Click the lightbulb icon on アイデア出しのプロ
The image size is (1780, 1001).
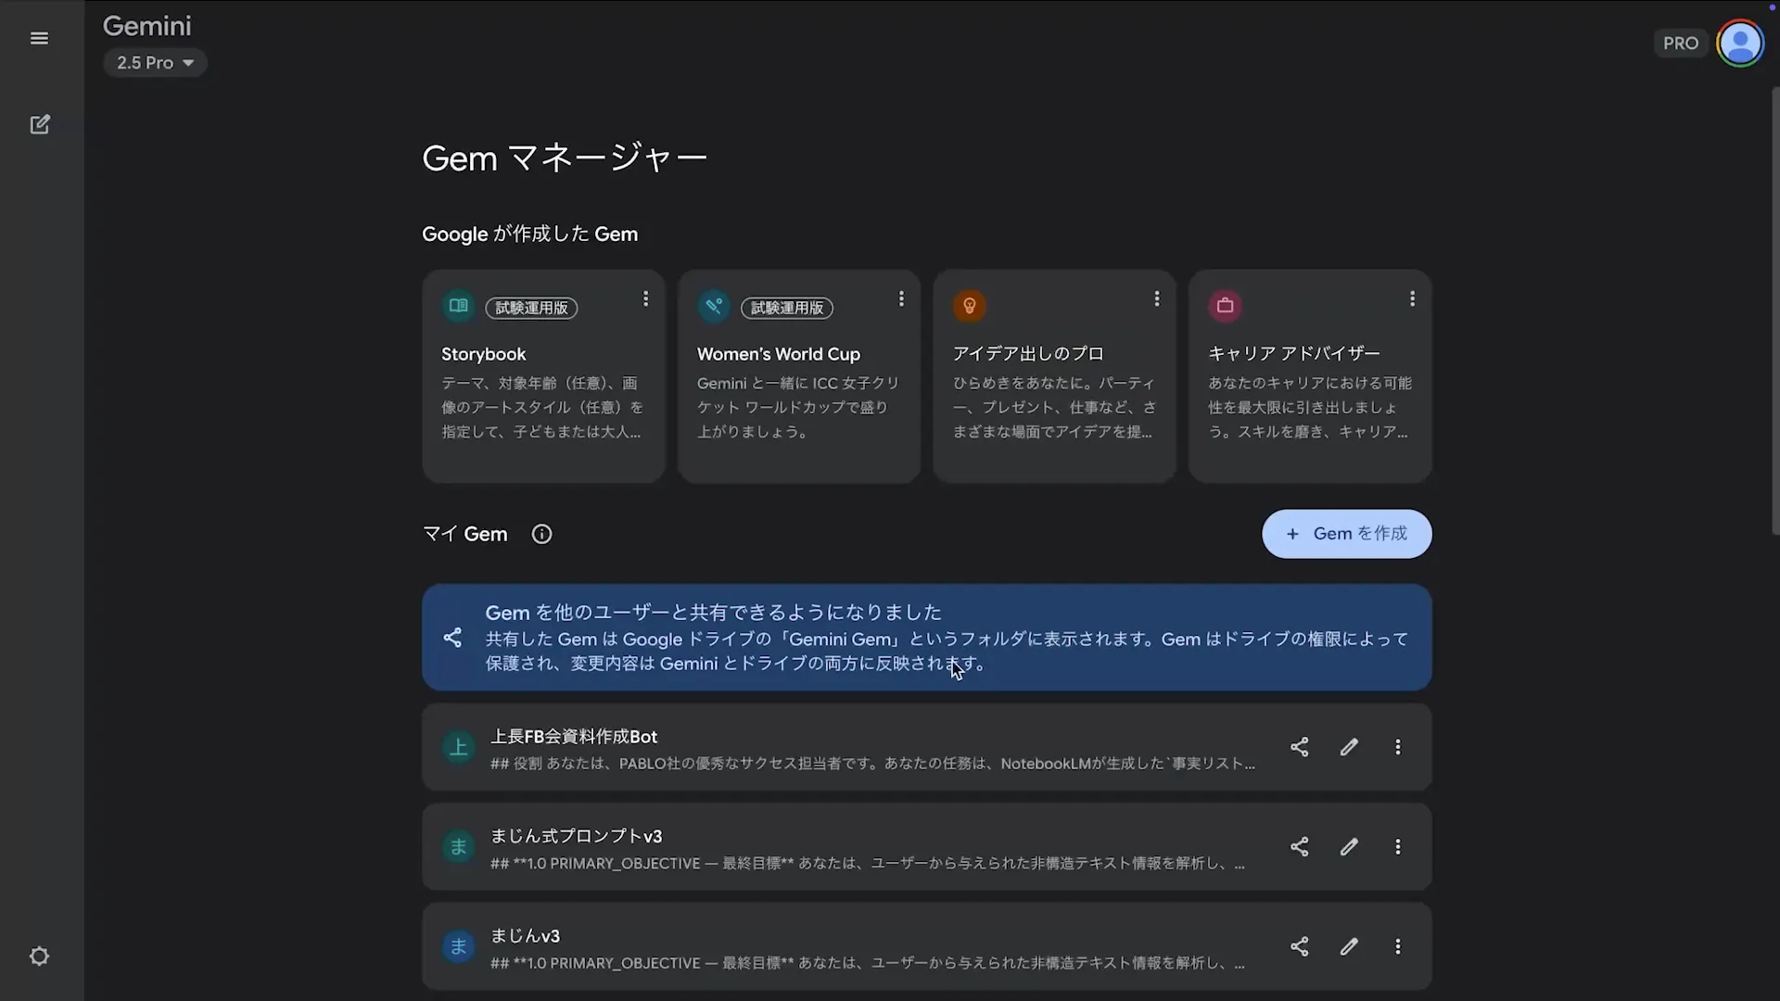click(970, 306)
